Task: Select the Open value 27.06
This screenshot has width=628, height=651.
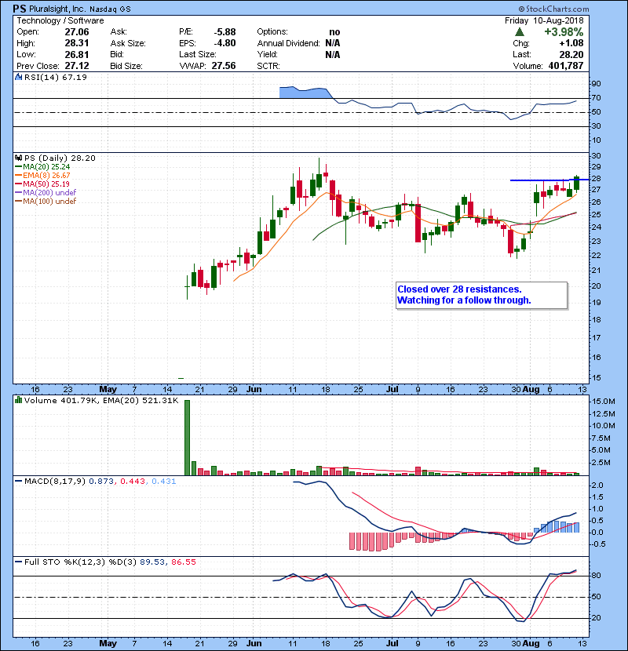Action: click(x=77, y=32)
